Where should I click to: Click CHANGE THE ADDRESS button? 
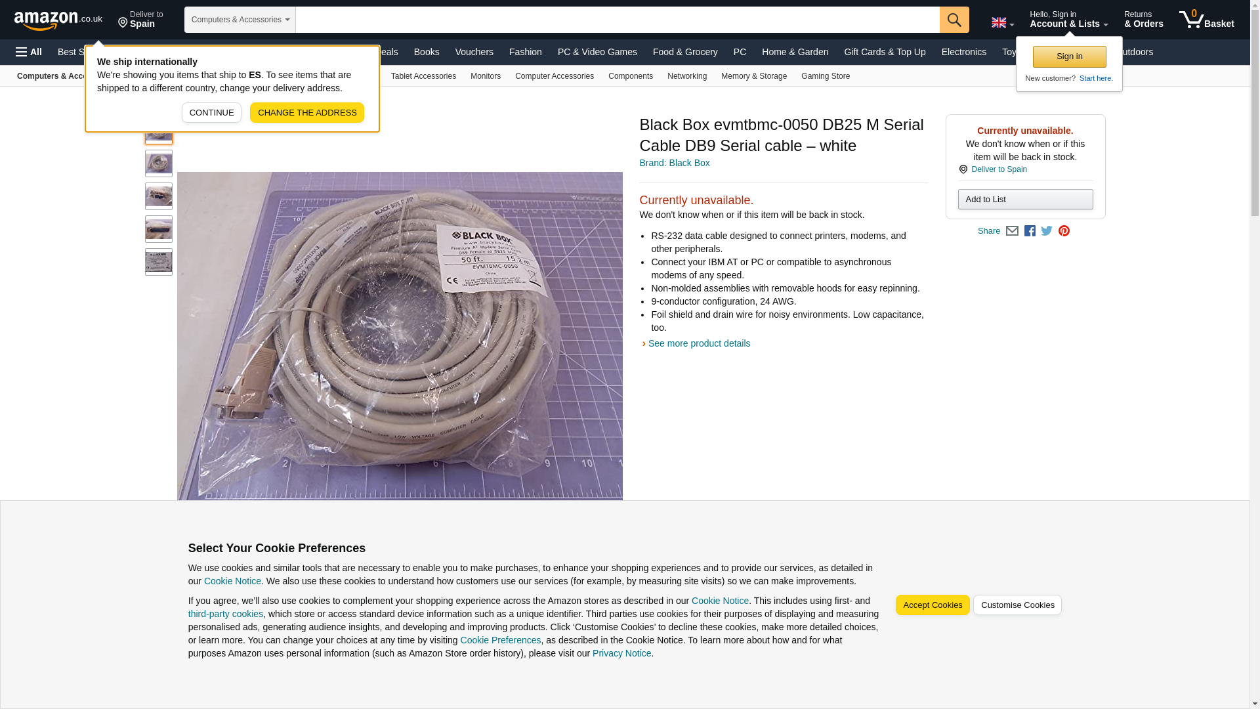(307, 112)
